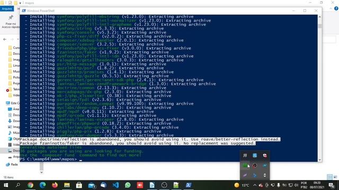Click the mercadopago/dx-php (2.3.0) line
339x190 pixels.
click(98, 92)
